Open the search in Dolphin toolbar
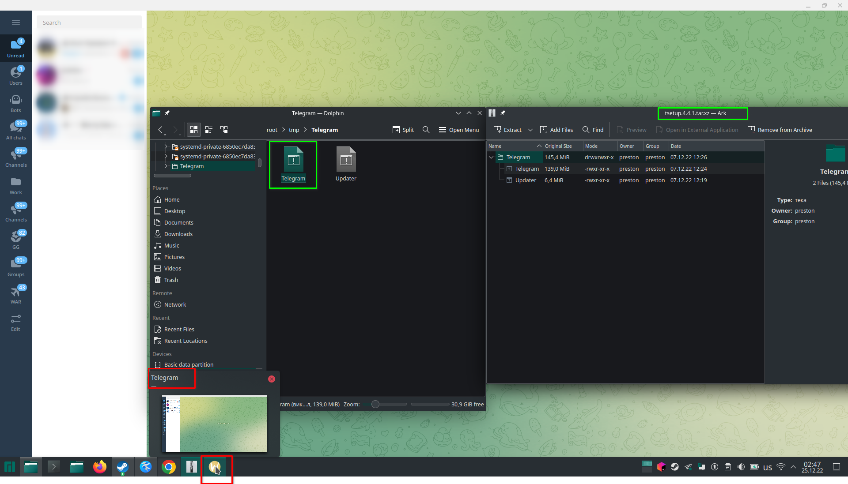This screenshot has width=848, height=484. (x=425, y=130)
